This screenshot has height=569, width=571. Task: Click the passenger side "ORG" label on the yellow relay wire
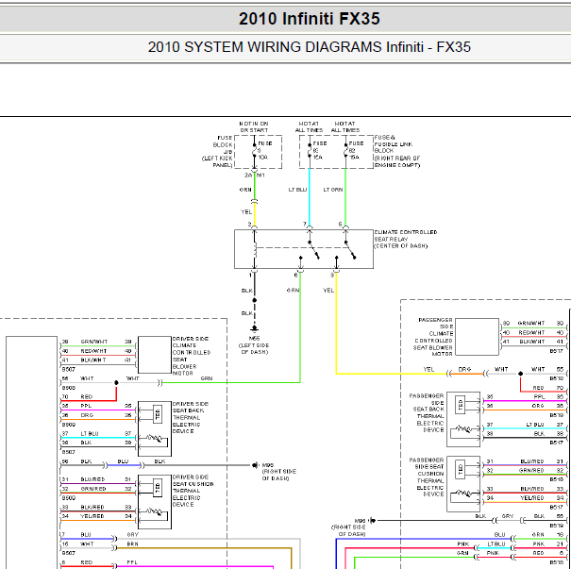(464, 369)
